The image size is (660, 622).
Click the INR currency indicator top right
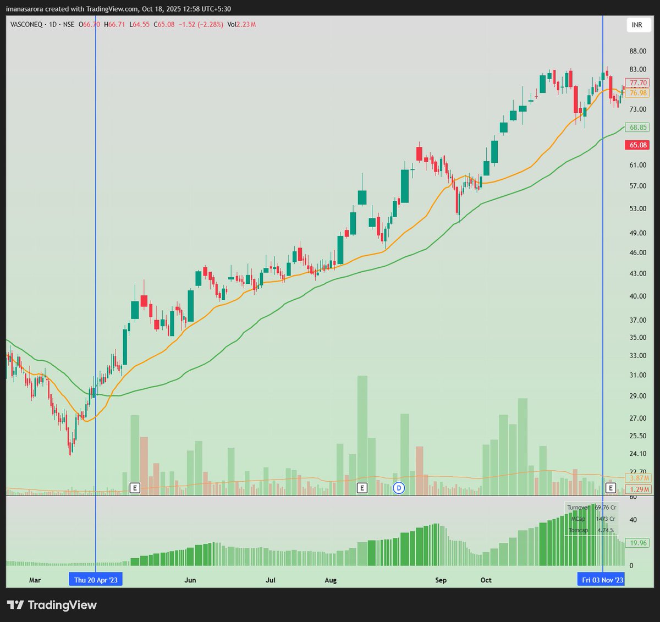[x=637, y=25]
